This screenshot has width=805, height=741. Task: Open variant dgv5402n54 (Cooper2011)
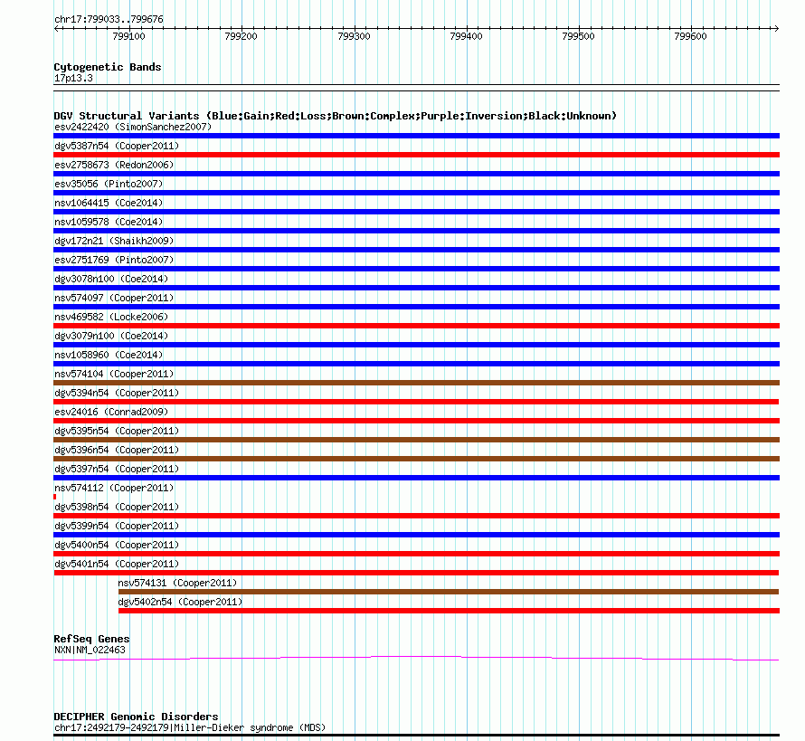(180, 602)
